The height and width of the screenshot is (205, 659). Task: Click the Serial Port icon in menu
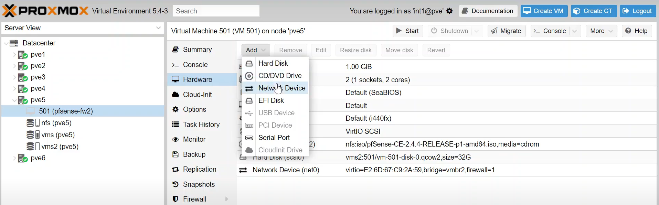click(x=249, y=138)
